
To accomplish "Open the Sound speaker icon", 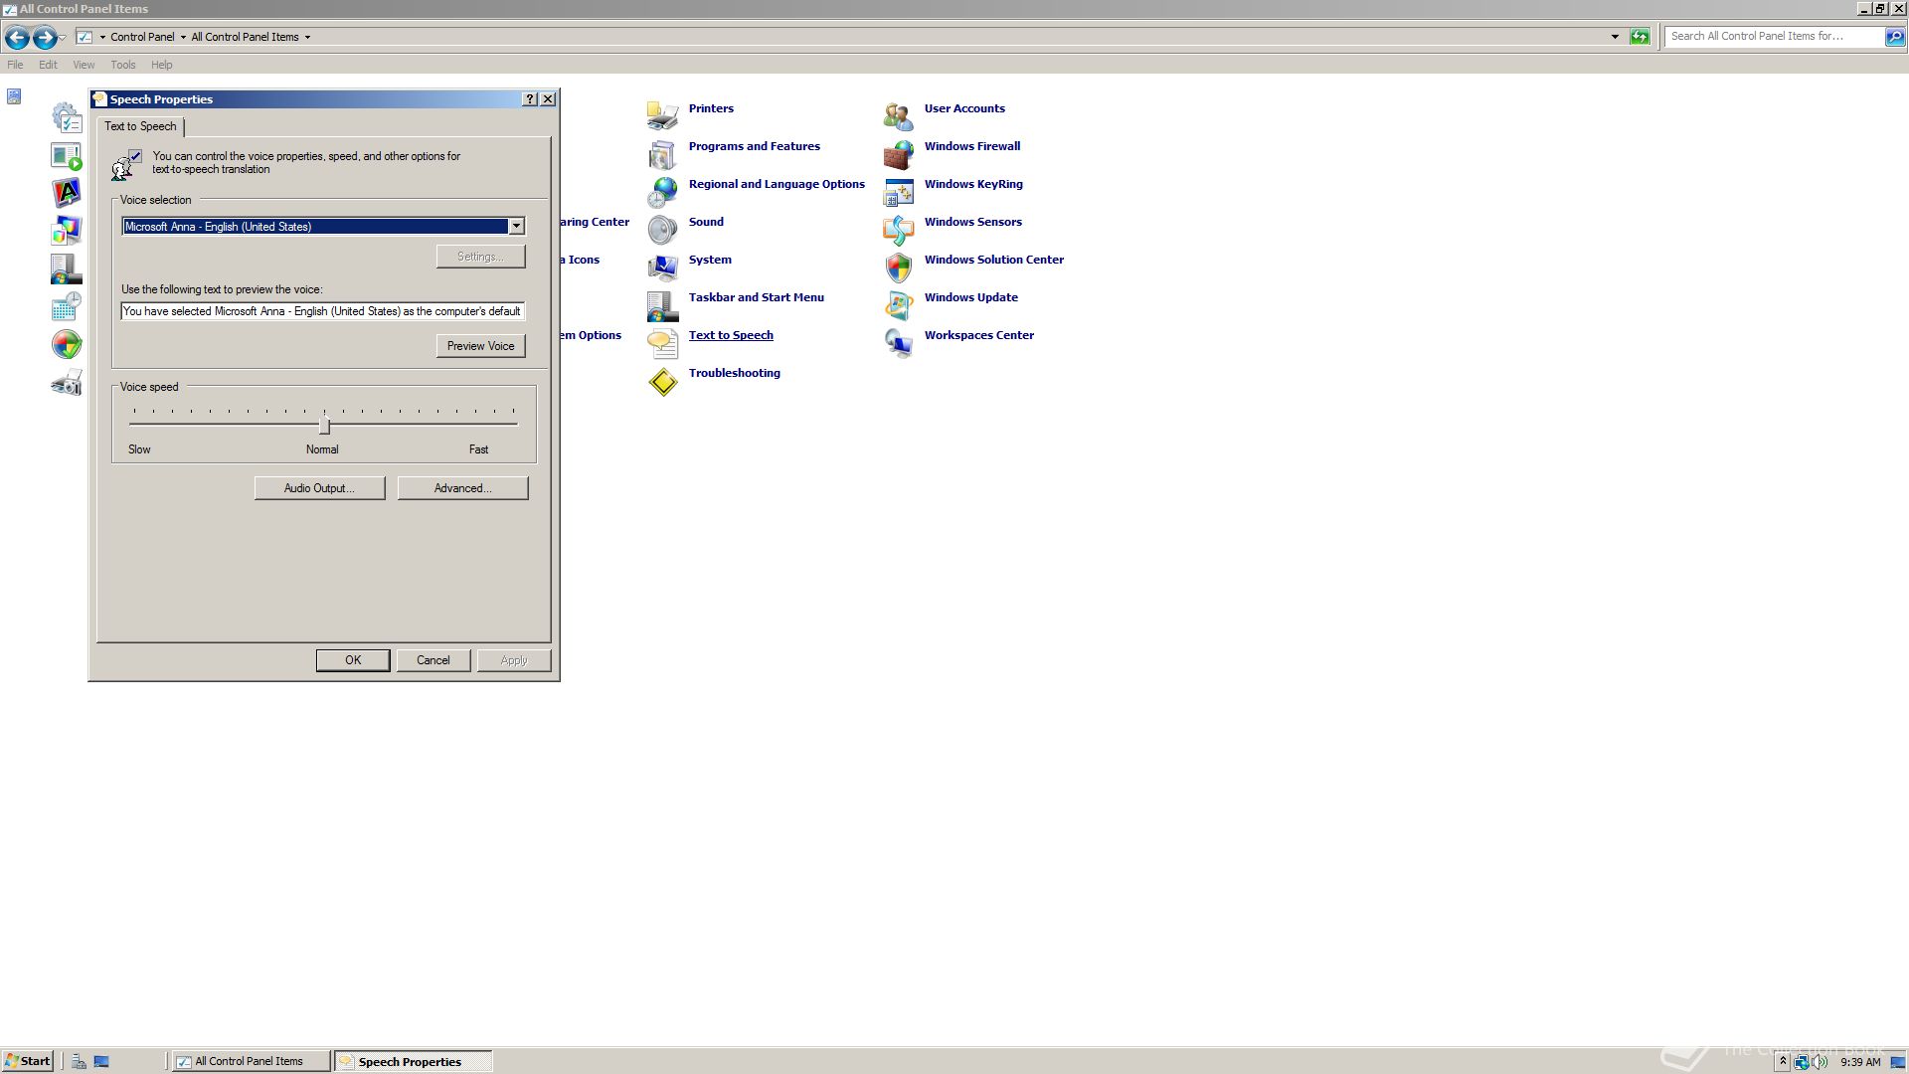I will tap(662, 229).
